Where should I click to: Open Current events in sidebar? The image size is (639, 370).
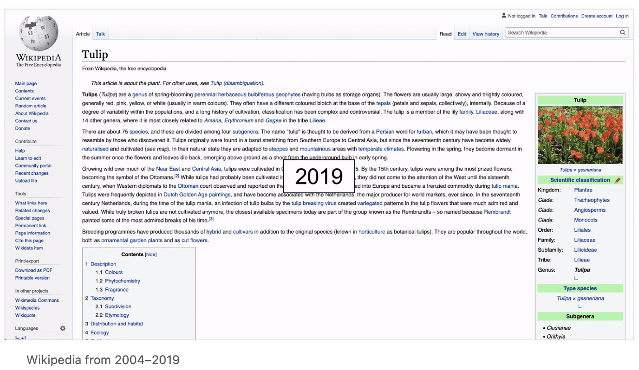click(30, 98)
